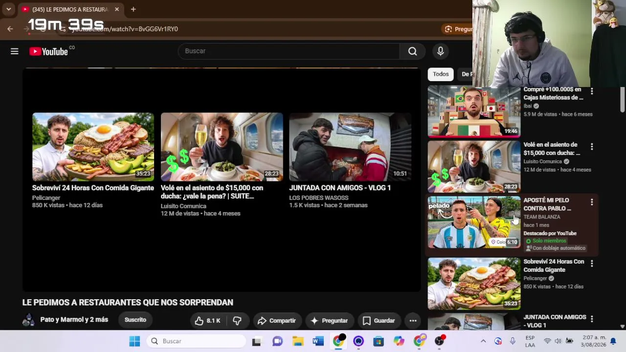Open the Suscrito subscription options

point(135,320)
